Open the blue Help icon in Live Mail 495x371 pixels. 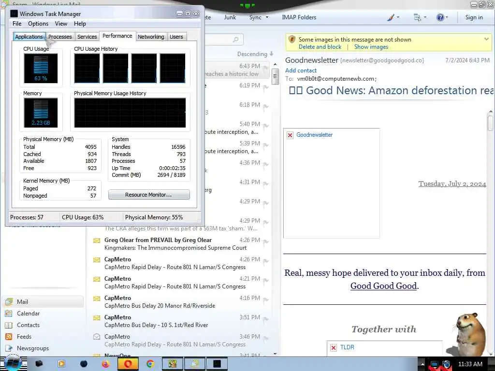click(x=440, y=17)
